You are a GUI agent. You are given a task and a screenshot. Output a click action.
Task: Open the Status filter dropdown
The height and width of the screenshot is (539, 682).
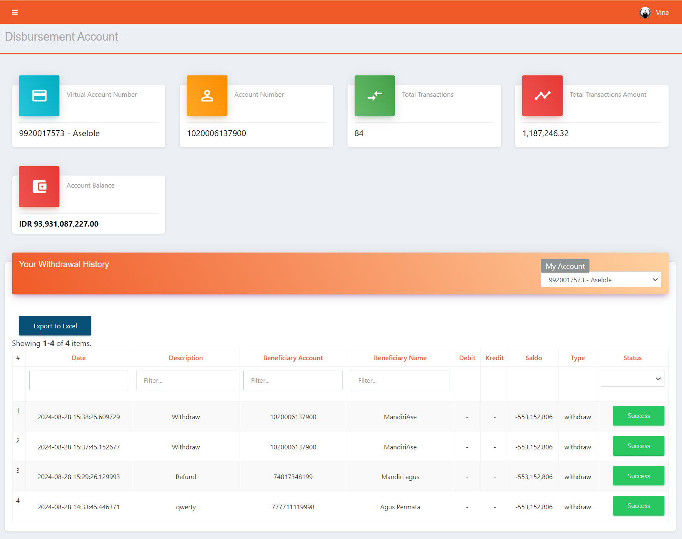pyautogui.click(x=632, y=379)
